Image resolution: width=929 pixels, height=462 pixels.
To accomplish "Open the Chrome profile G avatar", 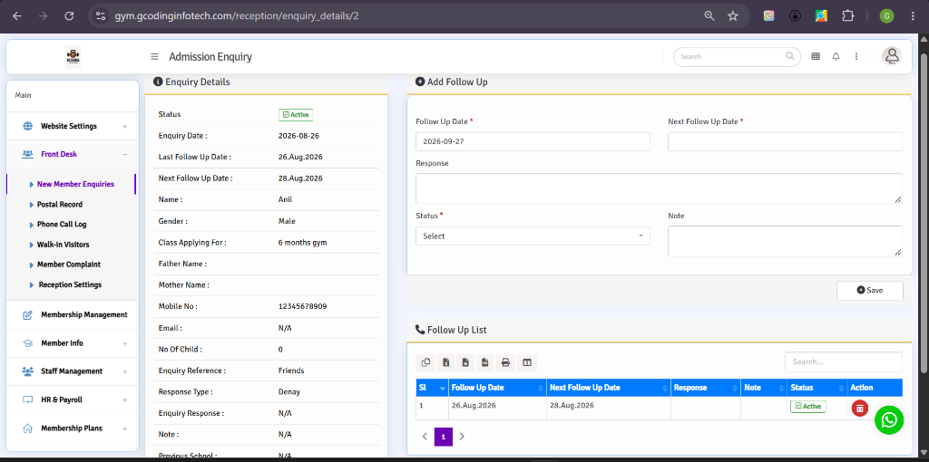I will click(887, 16).
